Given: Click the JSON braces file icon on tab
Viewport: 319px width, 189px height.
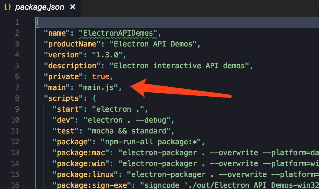Looking at the screenshot, I should pyautogui.click(x=8, y=7).
